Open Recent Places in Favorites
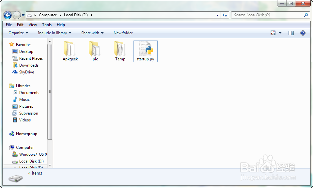The image size is (313, 188). [x=27, y=58]
